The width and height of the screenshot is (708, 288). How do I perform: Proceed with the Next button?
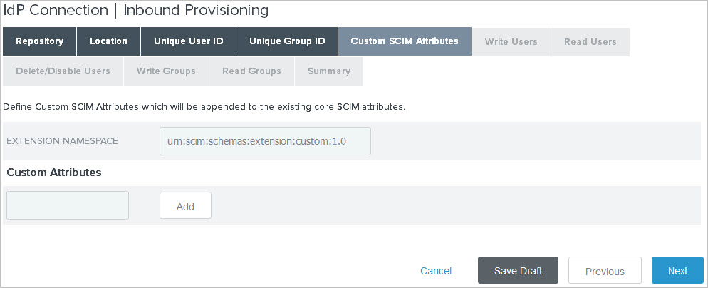tap(677, 271)
